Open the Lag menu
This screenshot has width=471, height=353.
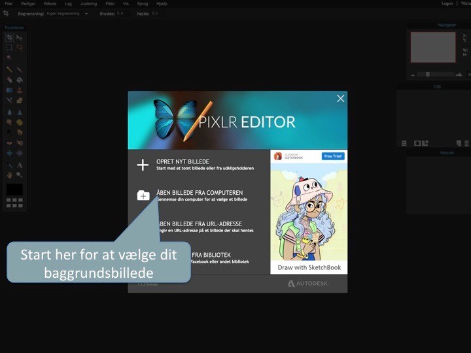pos(68,4)
